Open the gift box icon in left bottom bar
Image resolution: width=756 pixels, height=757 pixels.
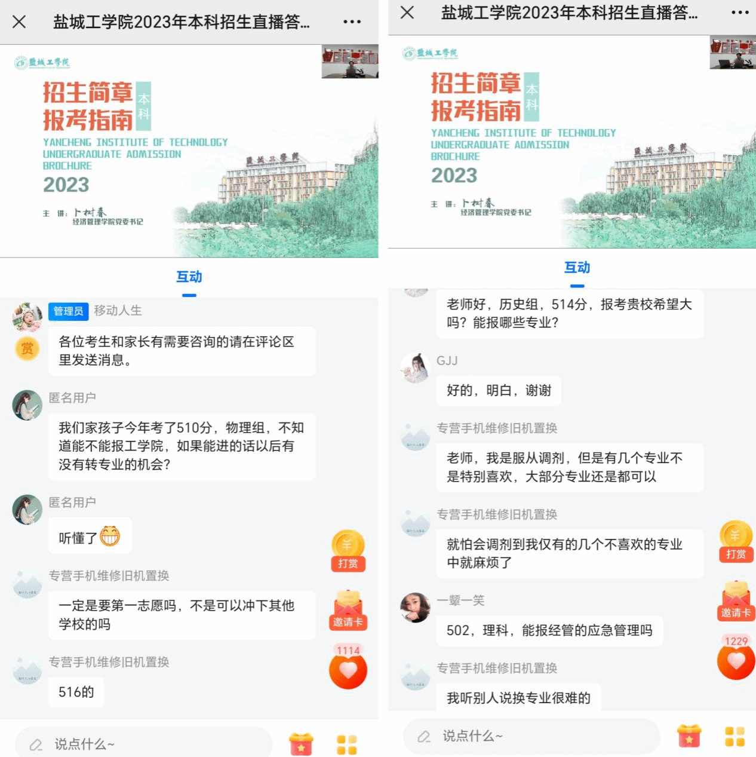click(x=301, y=744)
